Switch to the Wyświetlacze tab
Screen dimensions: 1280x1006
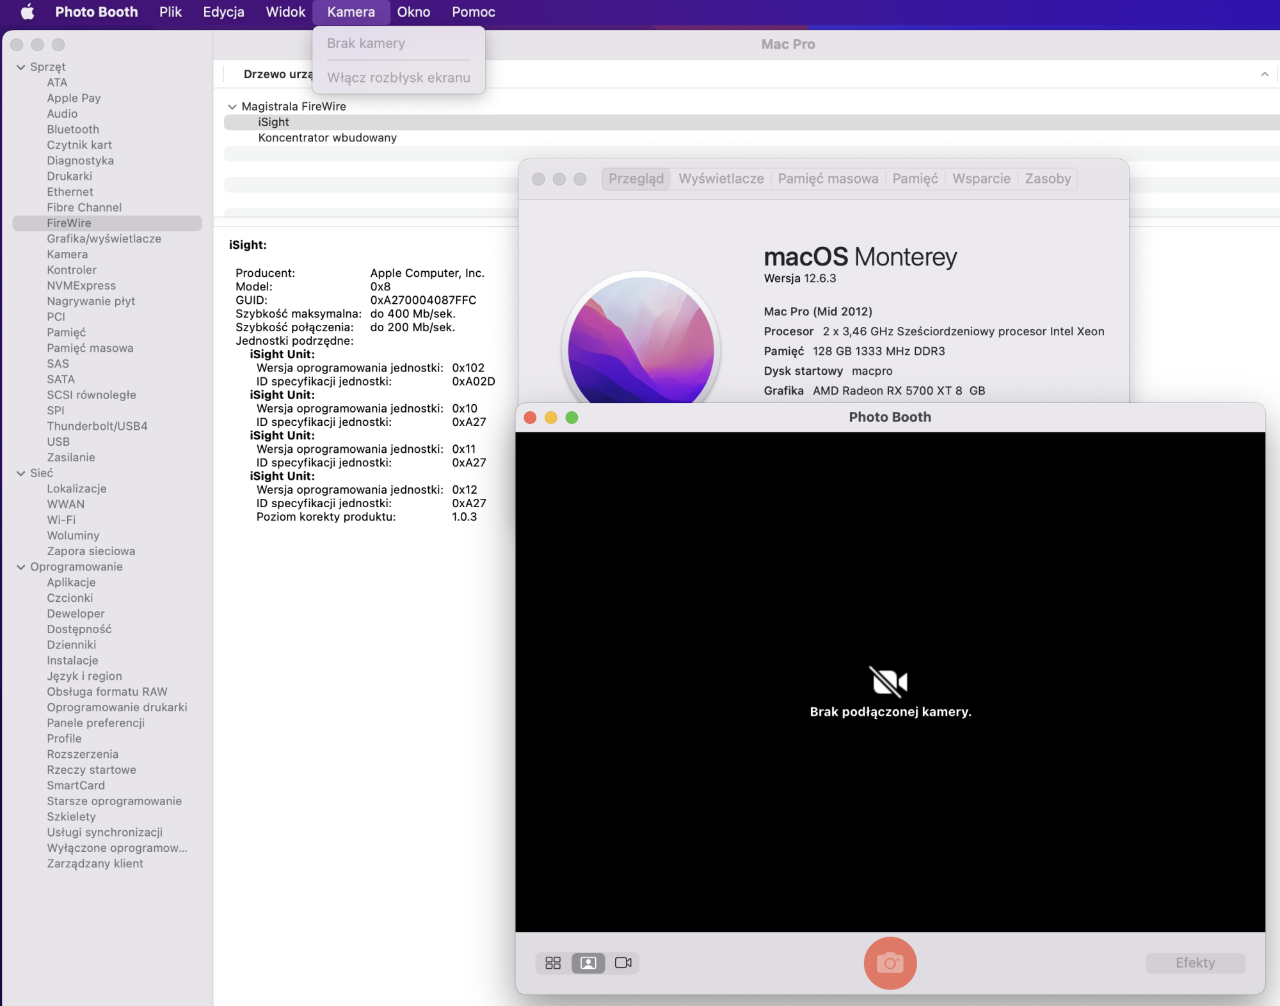tap(721, 178)
